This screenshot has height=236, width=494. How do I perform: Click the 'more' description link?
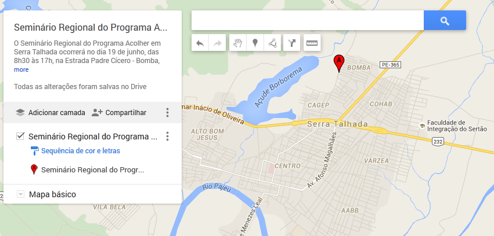tap(21, 69)
